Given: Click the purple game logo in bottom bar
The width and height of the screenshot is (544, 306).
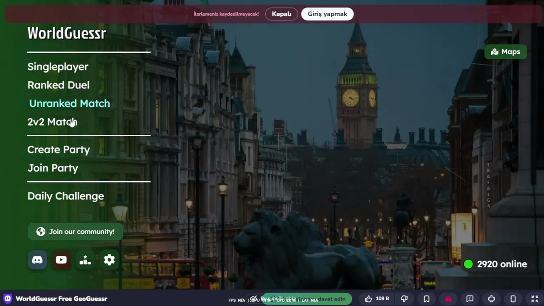Looking at the screenshot, I should (8, 299).
